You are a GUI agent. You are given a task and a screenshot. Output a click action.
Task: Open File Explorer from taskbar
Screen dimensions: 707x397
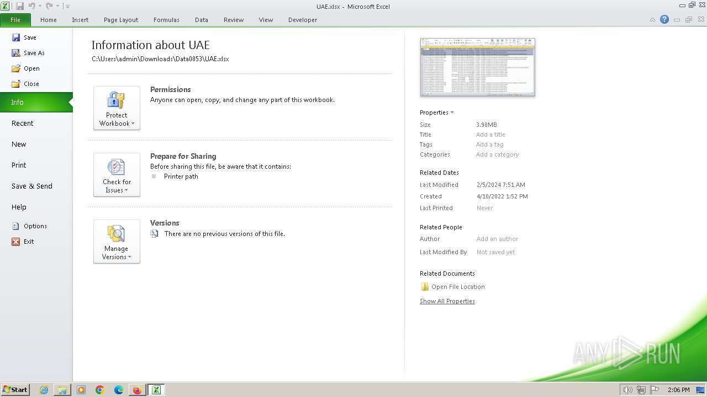[x=62, y=390]
